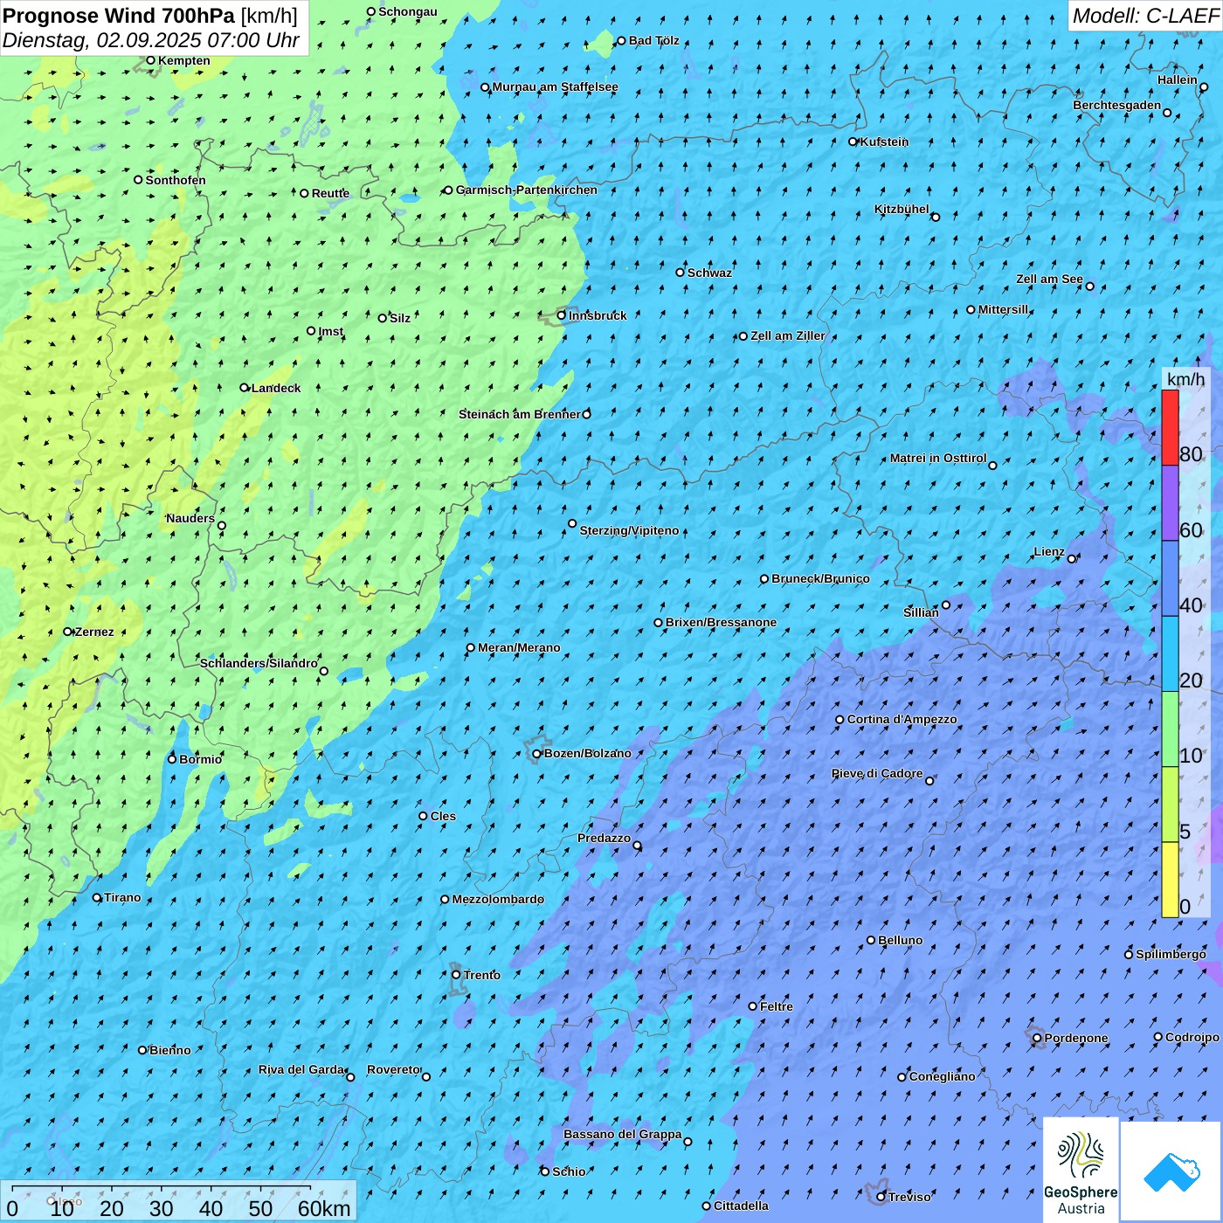
Task: Click the Bozen/Bolzano city marker
Action: pos(537,754)
